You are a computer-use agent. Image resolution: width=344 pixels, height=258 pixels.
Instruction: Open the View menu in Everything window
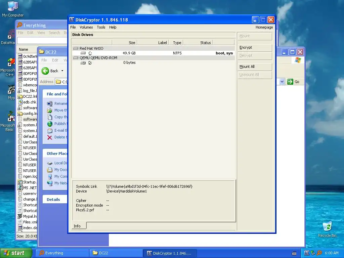(x=41, y=33)
